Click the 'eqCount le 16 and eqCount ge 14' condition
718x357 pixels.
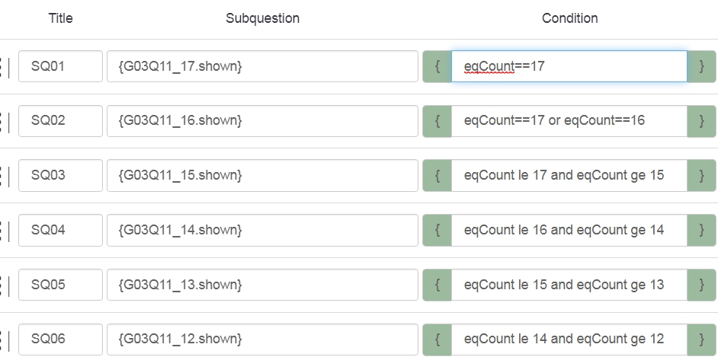(569, 230)
